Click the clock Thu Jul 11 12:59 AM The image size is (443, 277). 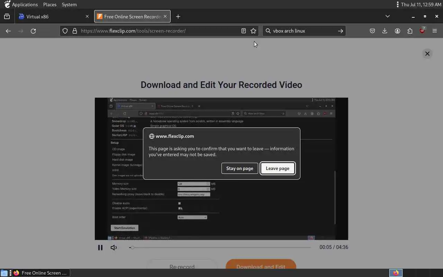click(x=421, y=5)
